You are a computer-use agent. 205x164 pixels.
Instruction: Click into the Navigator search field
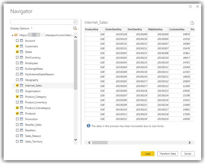tap(42, 22)
